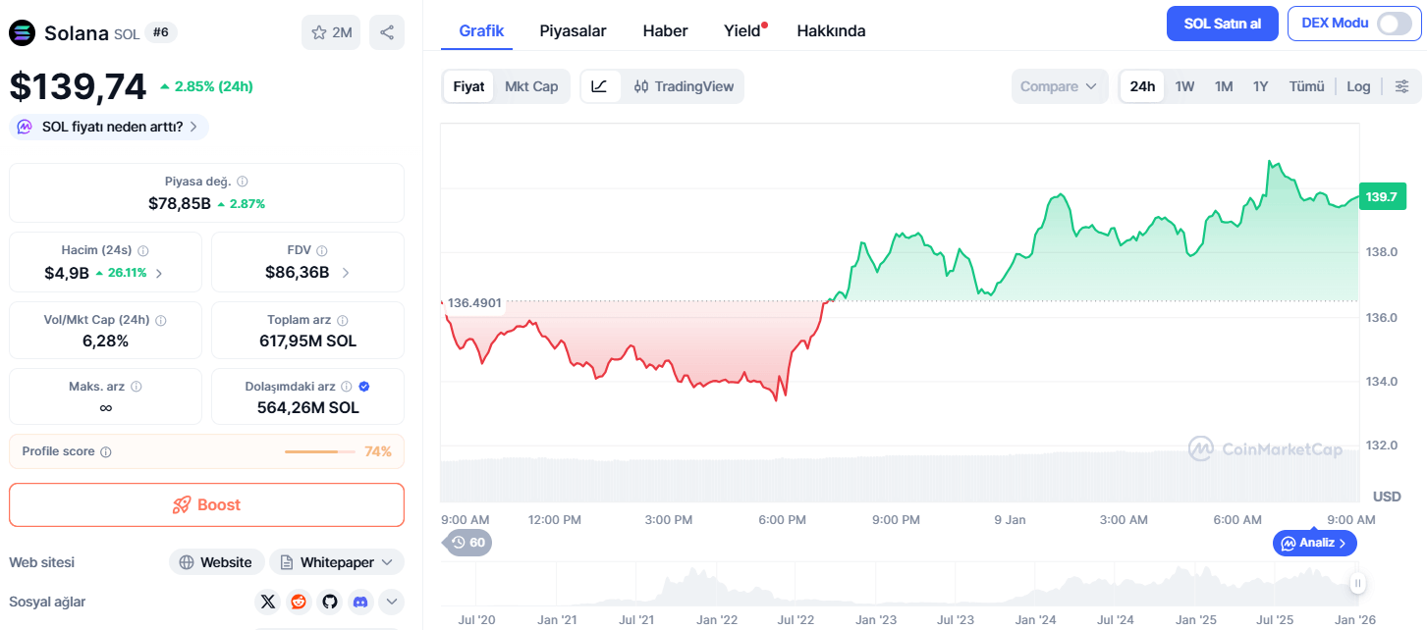1427x630 pixels.
Task: Expand more social network links chevron
Action: click(x=391, y=602)
